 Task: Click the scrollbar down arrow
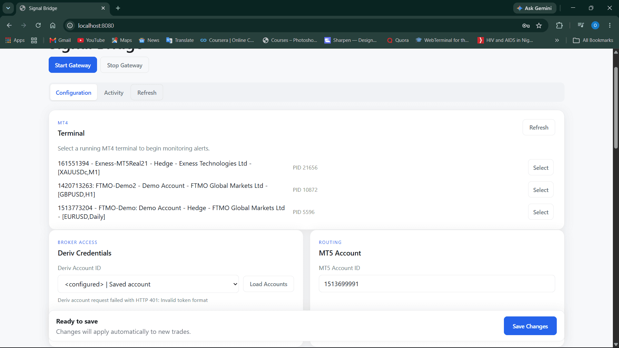coord(616,344)
